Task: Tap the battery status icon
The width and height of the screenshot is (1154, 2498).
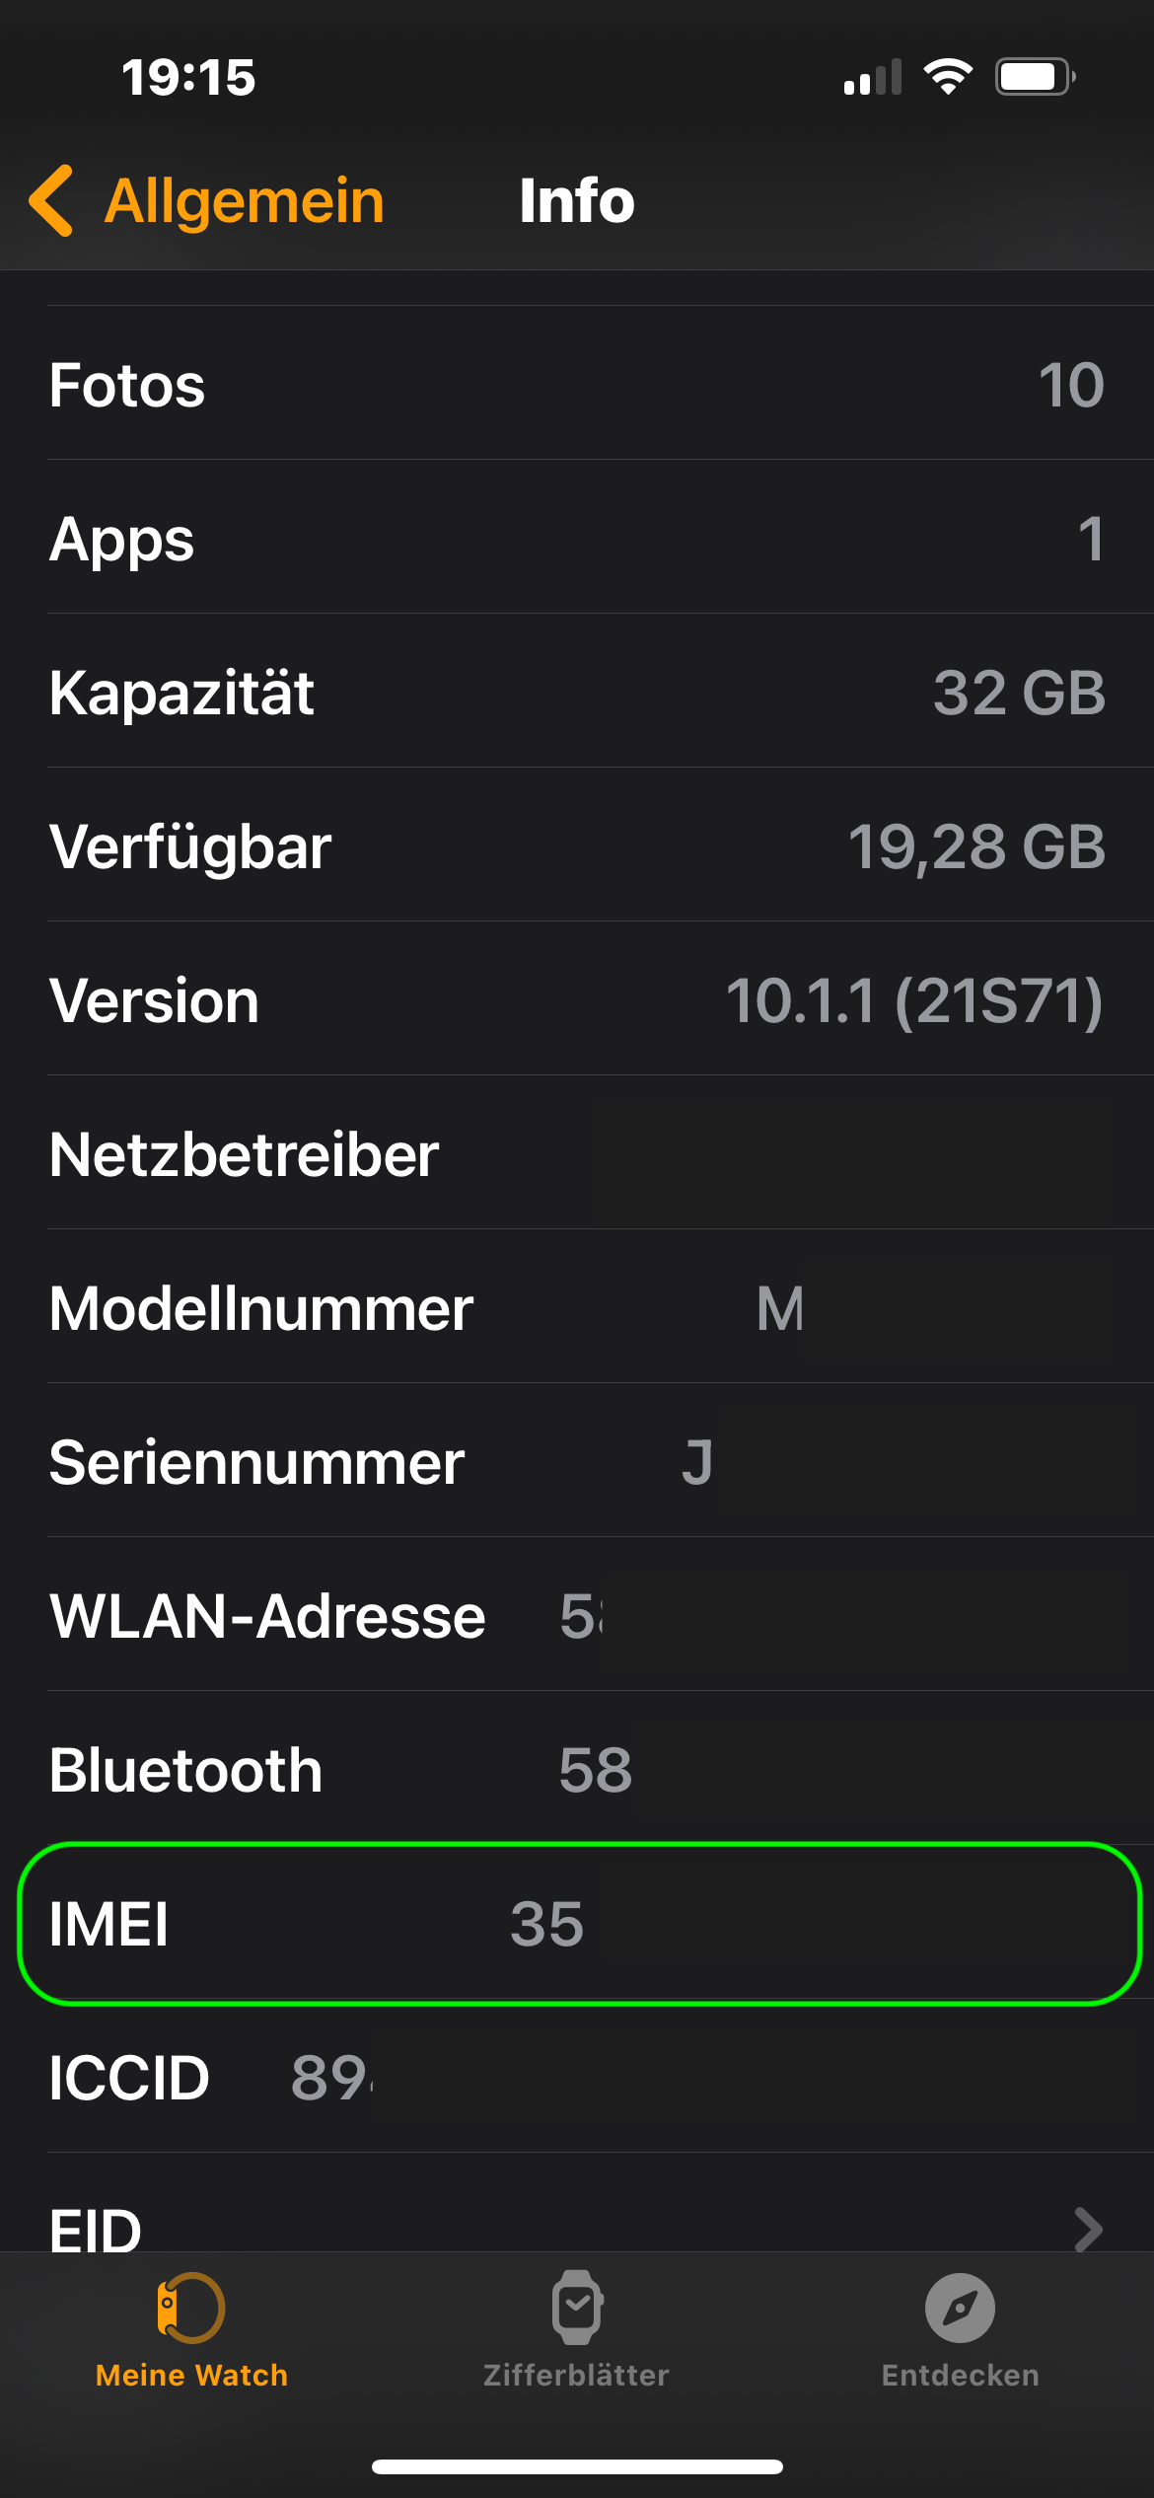Action: 1034,77
